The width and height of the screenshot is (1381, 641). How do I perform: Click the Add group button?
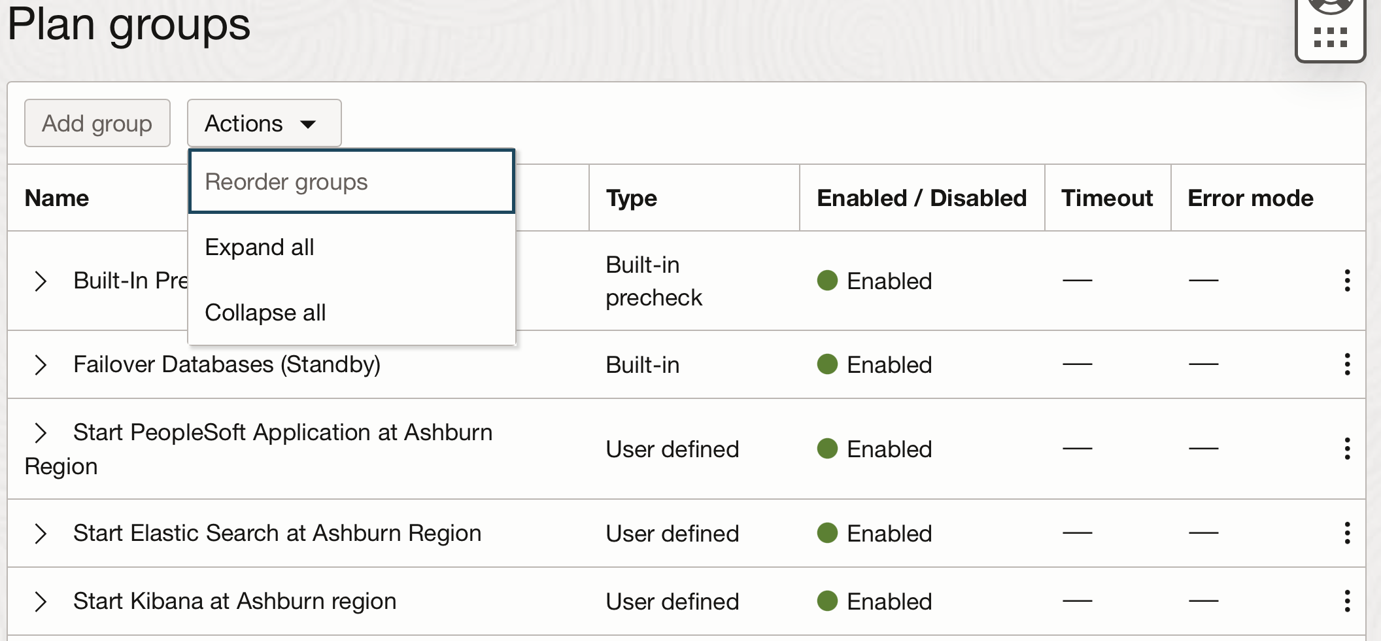(97, 124)
